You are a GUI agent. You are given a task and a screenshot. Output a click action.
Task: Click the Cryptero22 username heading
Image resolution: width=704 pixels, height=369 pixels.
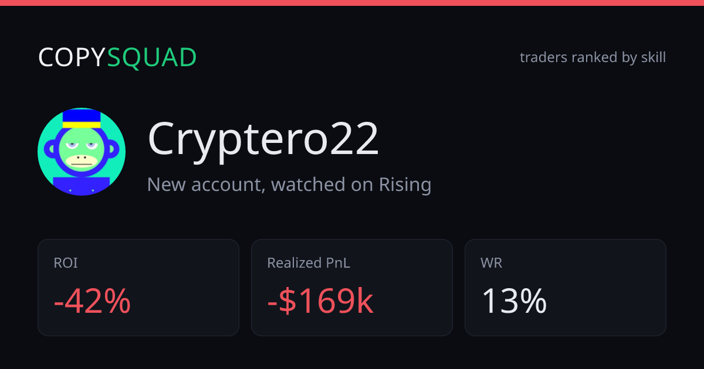point(263,139)
